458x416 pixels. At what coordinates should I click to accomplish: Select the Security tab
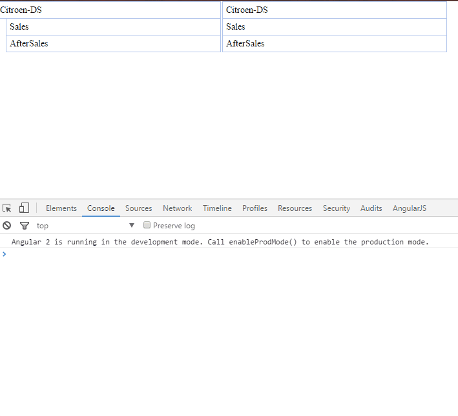coord(337,208)
